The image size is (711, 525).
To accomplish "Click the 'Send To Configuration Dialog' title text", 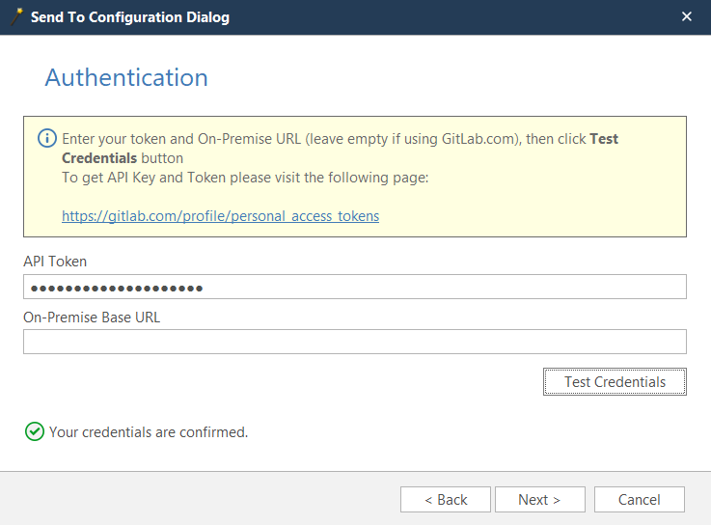I will pos(130,17).
